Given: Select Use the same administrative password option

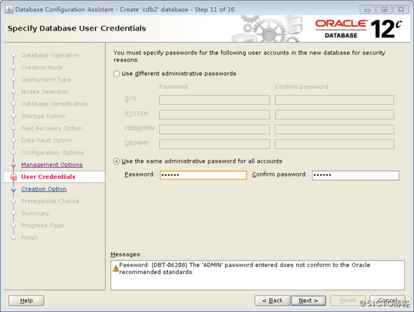Looking at the screenshot, I should [117, 161].
